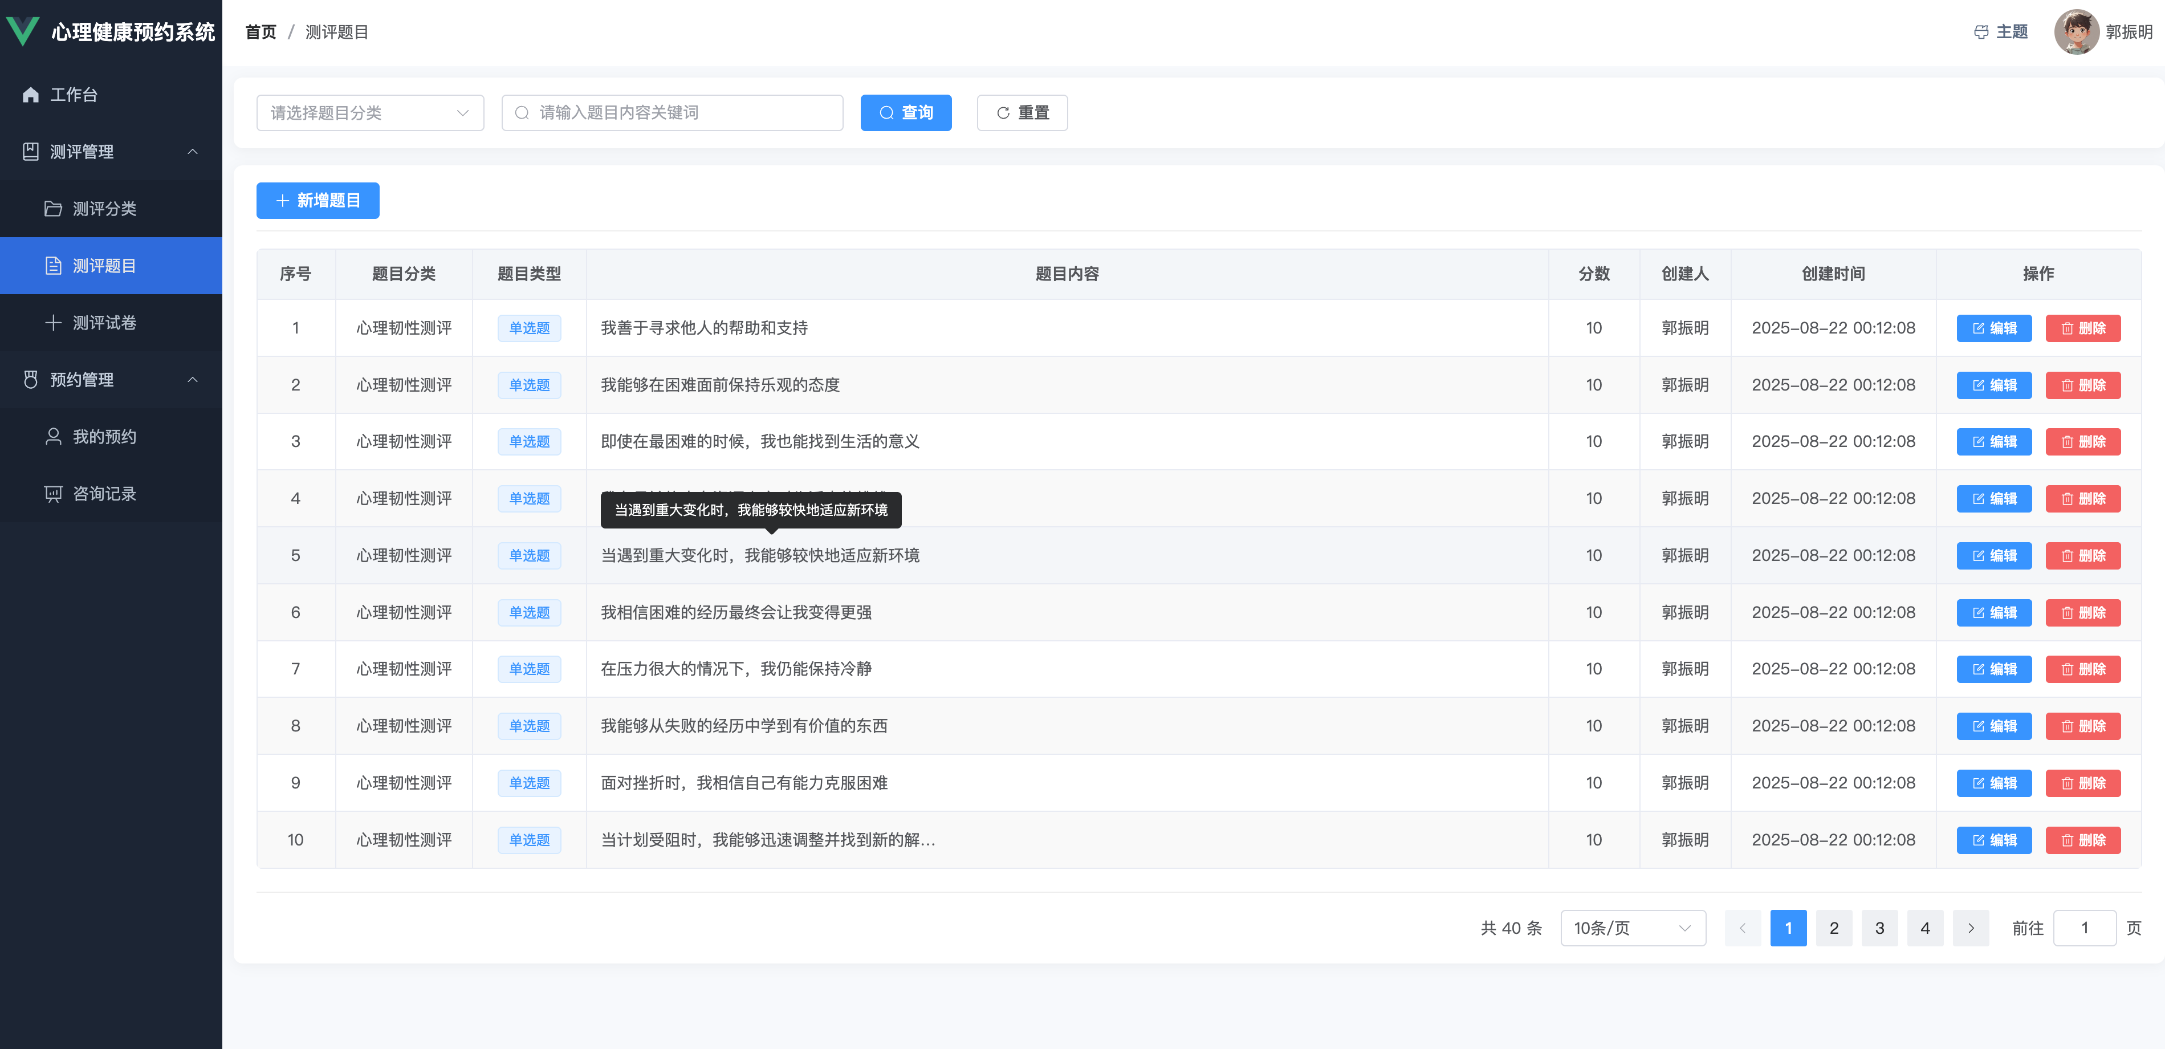Delete row 7 with 删除 button
The height and width of the screenshot is (1049, 2165).
point(2083,669)
